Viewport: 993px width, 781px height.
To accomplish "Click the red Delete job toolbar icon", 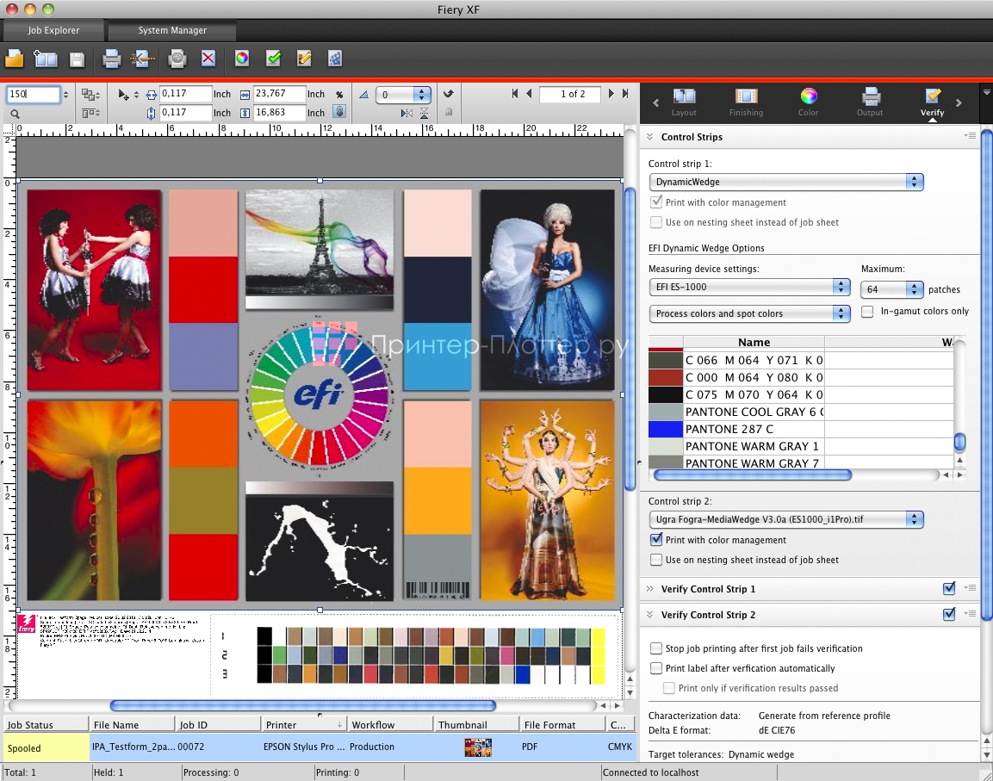I will click(x=208, y=59).
